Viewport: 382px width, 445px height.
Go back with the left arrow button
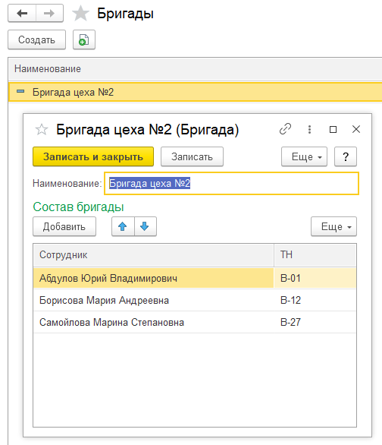(x=22, y=14)
